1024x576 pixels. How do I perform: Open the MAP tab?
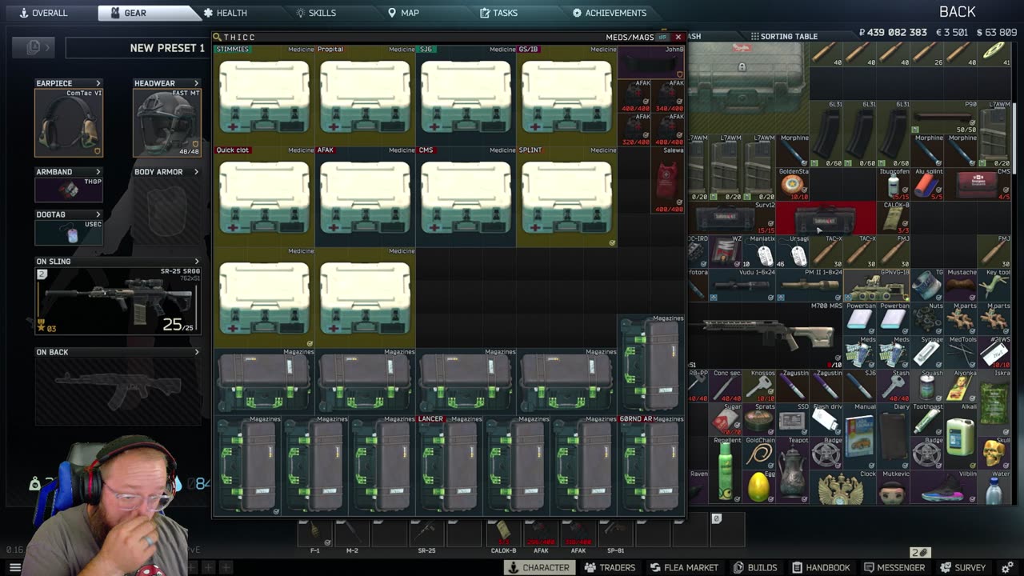click(403, 13)
